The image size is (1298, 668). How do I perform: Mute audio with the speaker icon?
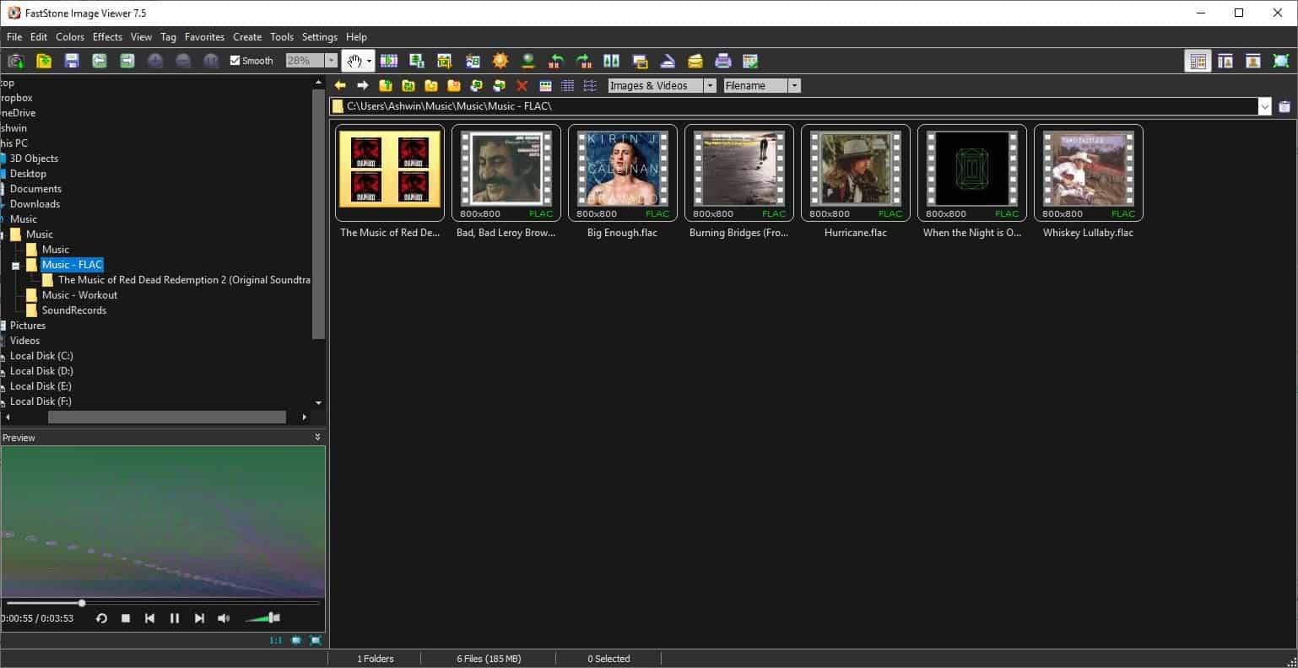tap(224, 618)
